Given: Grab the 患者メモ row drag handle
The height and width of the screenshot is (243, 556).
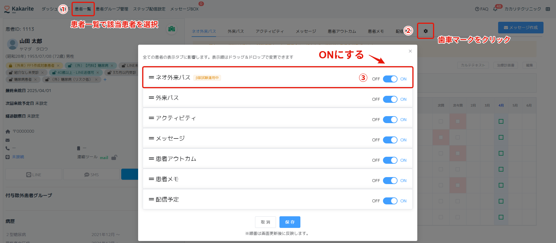Looking at the screenshot, I should (151, 179).
